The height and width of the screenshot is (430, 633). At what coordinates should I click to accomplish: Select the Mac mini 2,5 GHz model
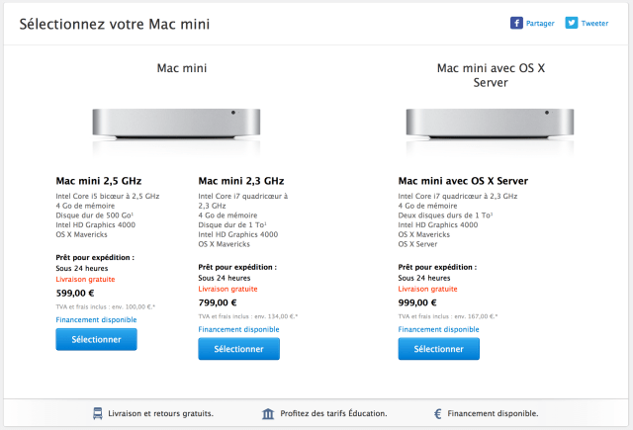(96, 339)
